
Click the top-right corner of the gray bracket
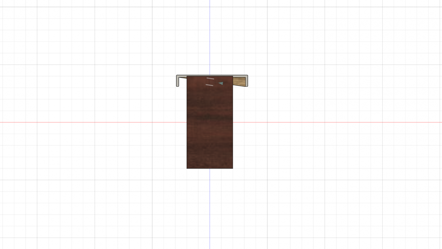click(247, 76)
